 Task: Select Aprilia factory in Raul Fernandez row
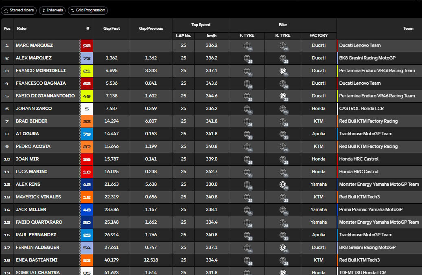(x=319, y=235)
